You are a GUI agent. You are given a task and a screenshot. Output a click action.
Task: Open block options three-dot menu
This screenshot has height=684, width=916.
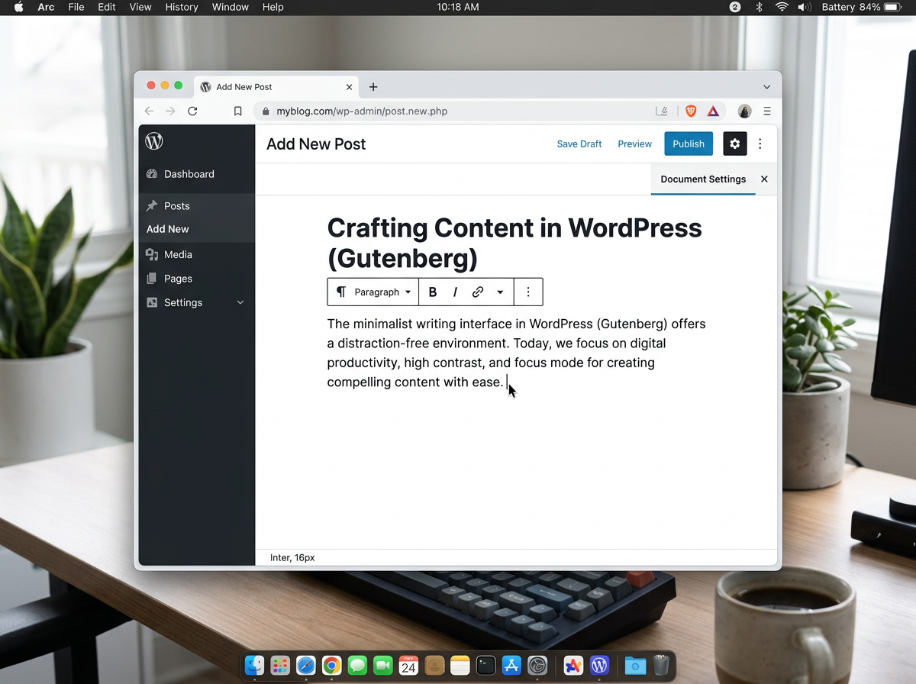(x=528, y=292)
